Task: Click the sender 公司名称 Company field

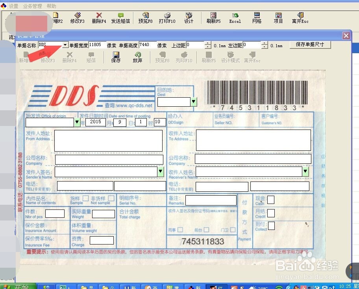Action: (109, 159)
